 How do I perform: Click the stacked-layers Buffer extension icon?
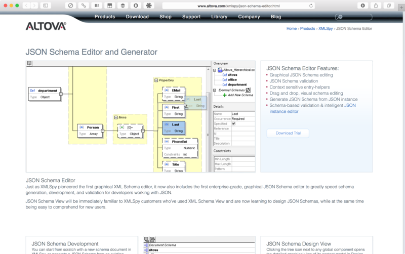pyautogui.click(x=123, y=6)
